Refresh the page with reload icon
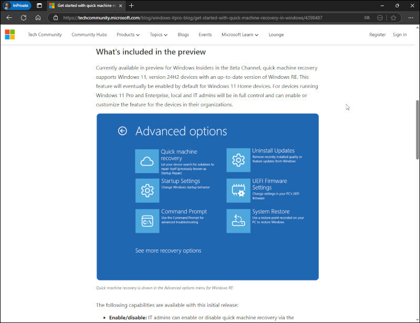 (24, 18)
